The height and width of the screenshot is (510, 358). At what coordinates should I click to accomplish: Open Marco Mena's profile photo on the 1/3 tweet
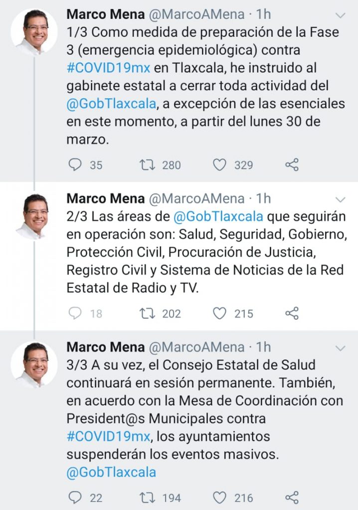pyautogui.click(x=34, y=31)
